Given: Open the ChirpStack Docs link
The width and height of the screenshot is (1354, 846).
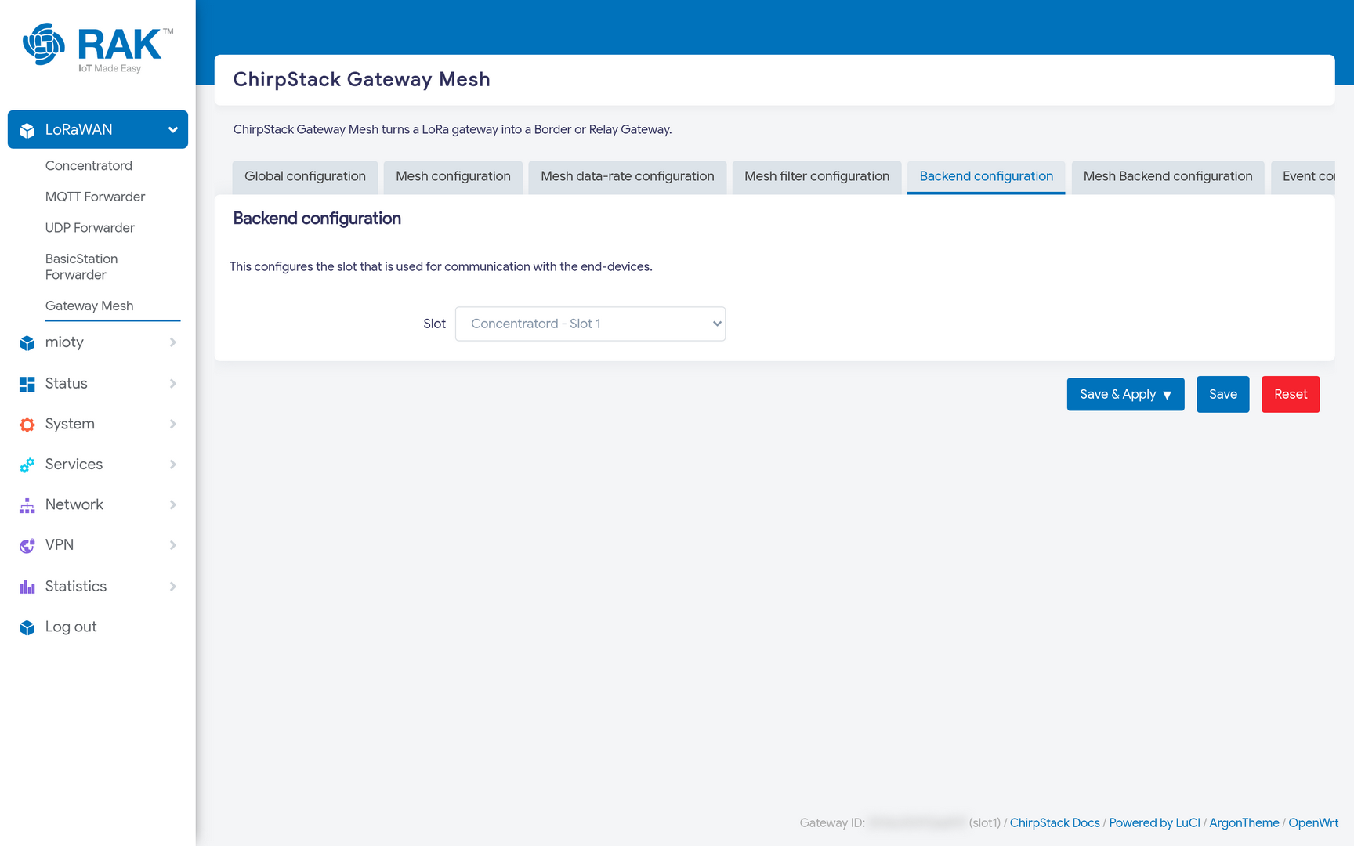Looking at the screenshot, I should pyautogui.click(x=1055, y=822).
